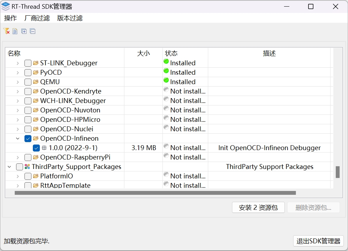Expand the OpenOCD-Nuvoton tree node
This screenshot has width=348, height=251.
18,110
